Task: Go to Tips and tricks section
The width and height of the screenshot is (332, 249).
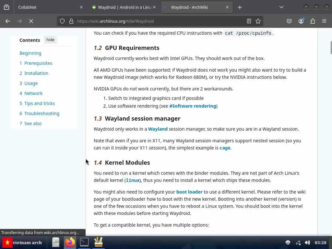Action: [37, 103]
